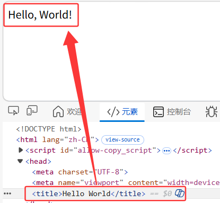The width and height of the screenshot is (220, 203).
Task: Select the meta name viewport row
Action: [126, 182]
